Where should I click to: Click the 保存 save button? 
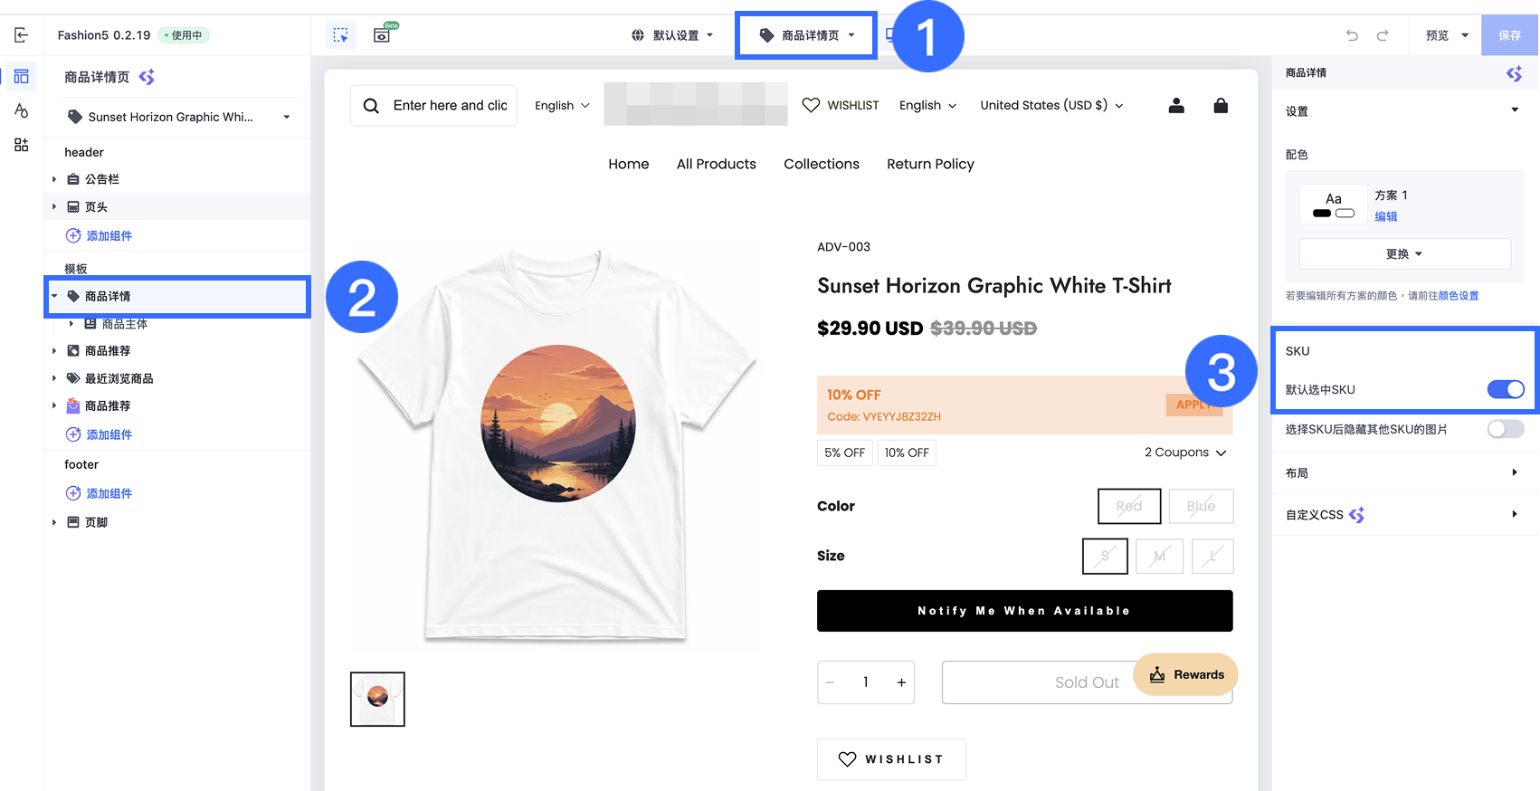pyautogui.click(x=1509, y=35)
